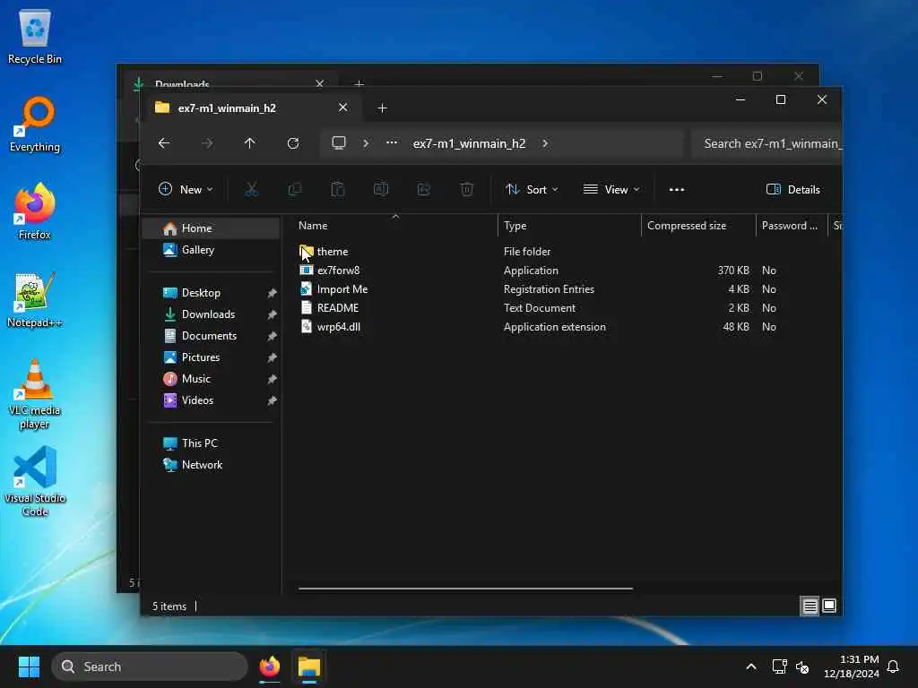Select the Visual Studio Code shortcut
The width and height of the screenshot is (918, 688).
point(35,482)
